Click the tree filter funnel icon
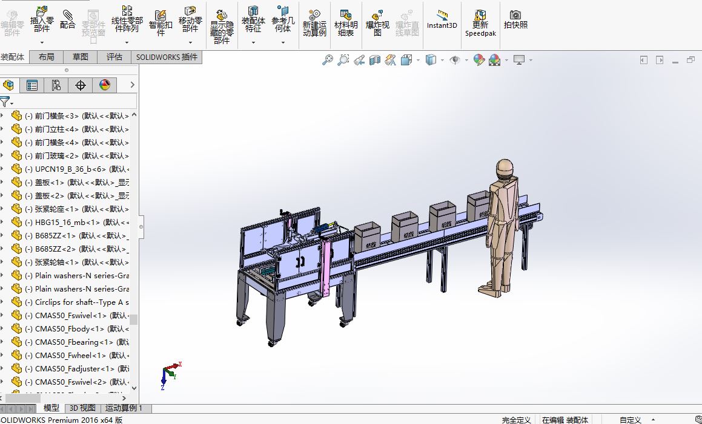The width and height of the screenshot is (702, 424). click(5, 102)
